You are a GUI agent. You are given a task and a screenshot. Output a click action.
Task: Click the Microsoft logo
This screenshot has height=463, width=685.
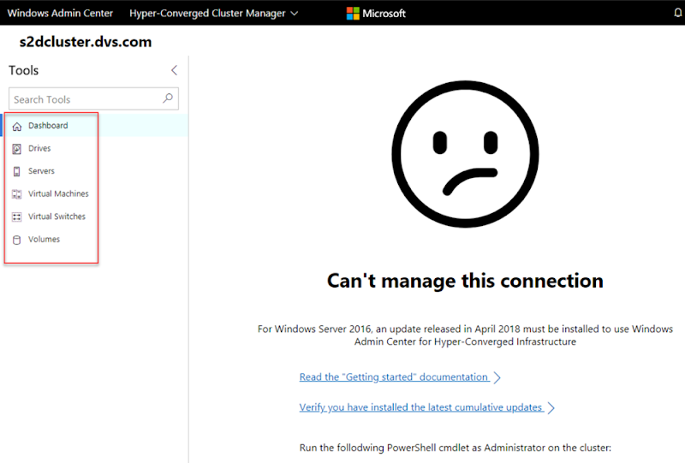point(376,13)
